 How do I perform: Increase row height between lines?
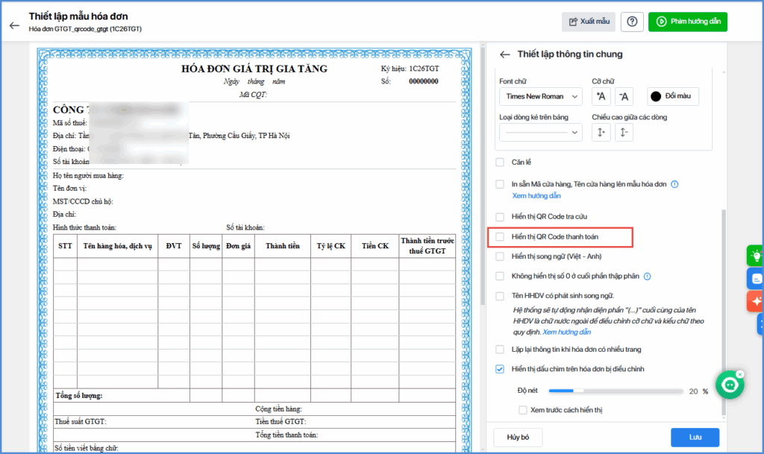[x=601, y=133]
